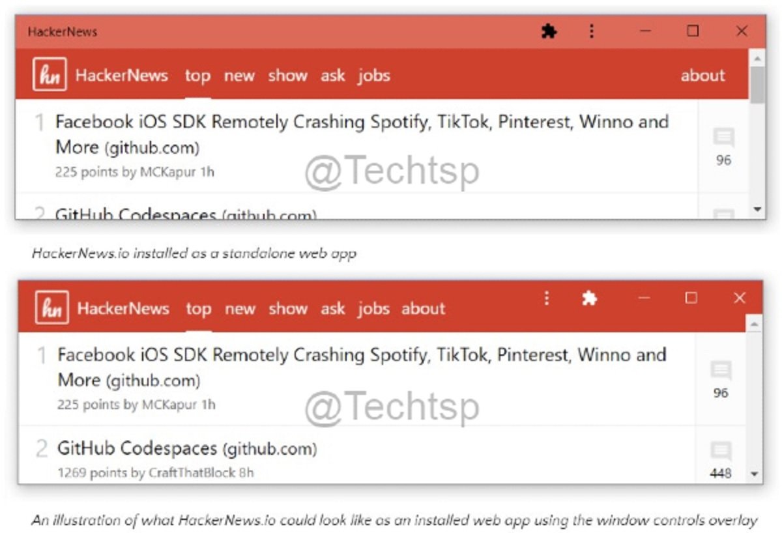Switch to the 'new' tab in upper window

[239, 76]
